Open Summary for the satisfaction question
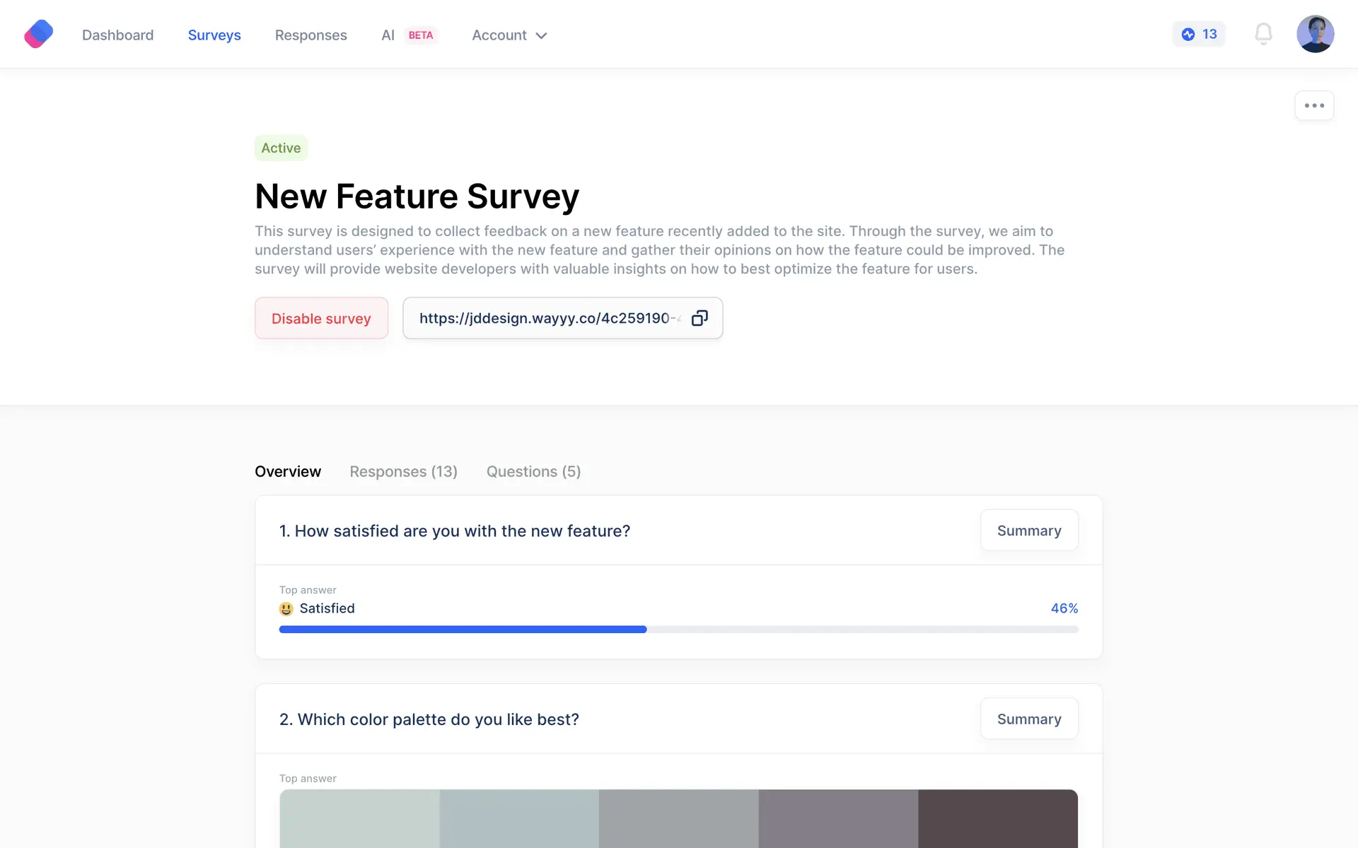 [1028, 530]
